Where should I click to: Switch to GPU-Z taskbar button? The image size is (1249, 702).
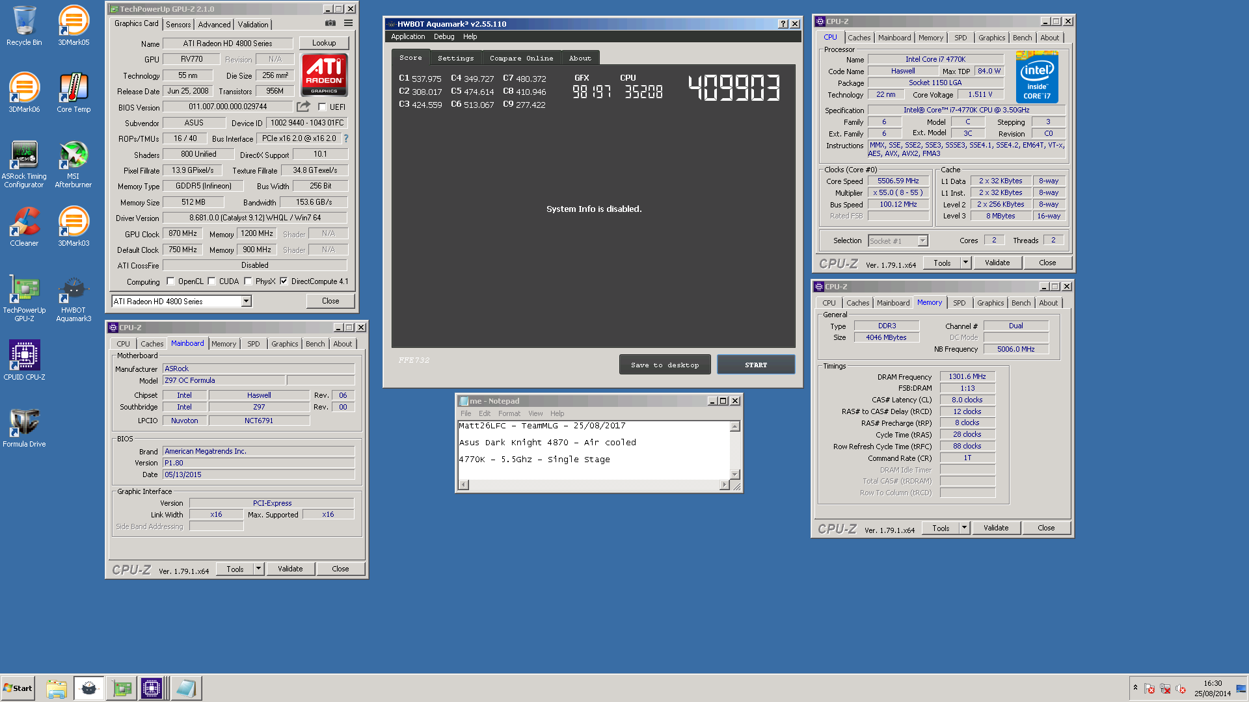click(122, 688)
